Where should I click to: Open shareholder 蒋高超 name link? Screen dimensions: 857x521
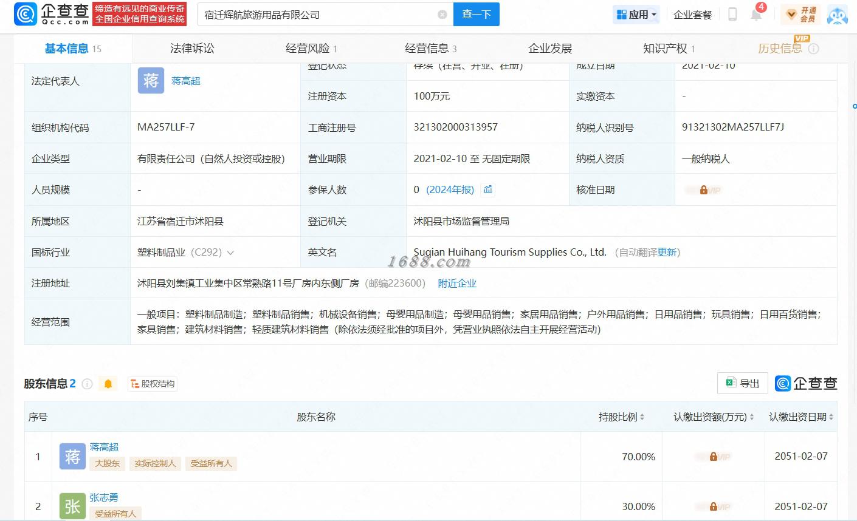[x=104, y=447]
